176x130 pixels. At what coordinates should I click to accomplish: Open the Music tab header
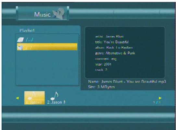click(43, 13)
